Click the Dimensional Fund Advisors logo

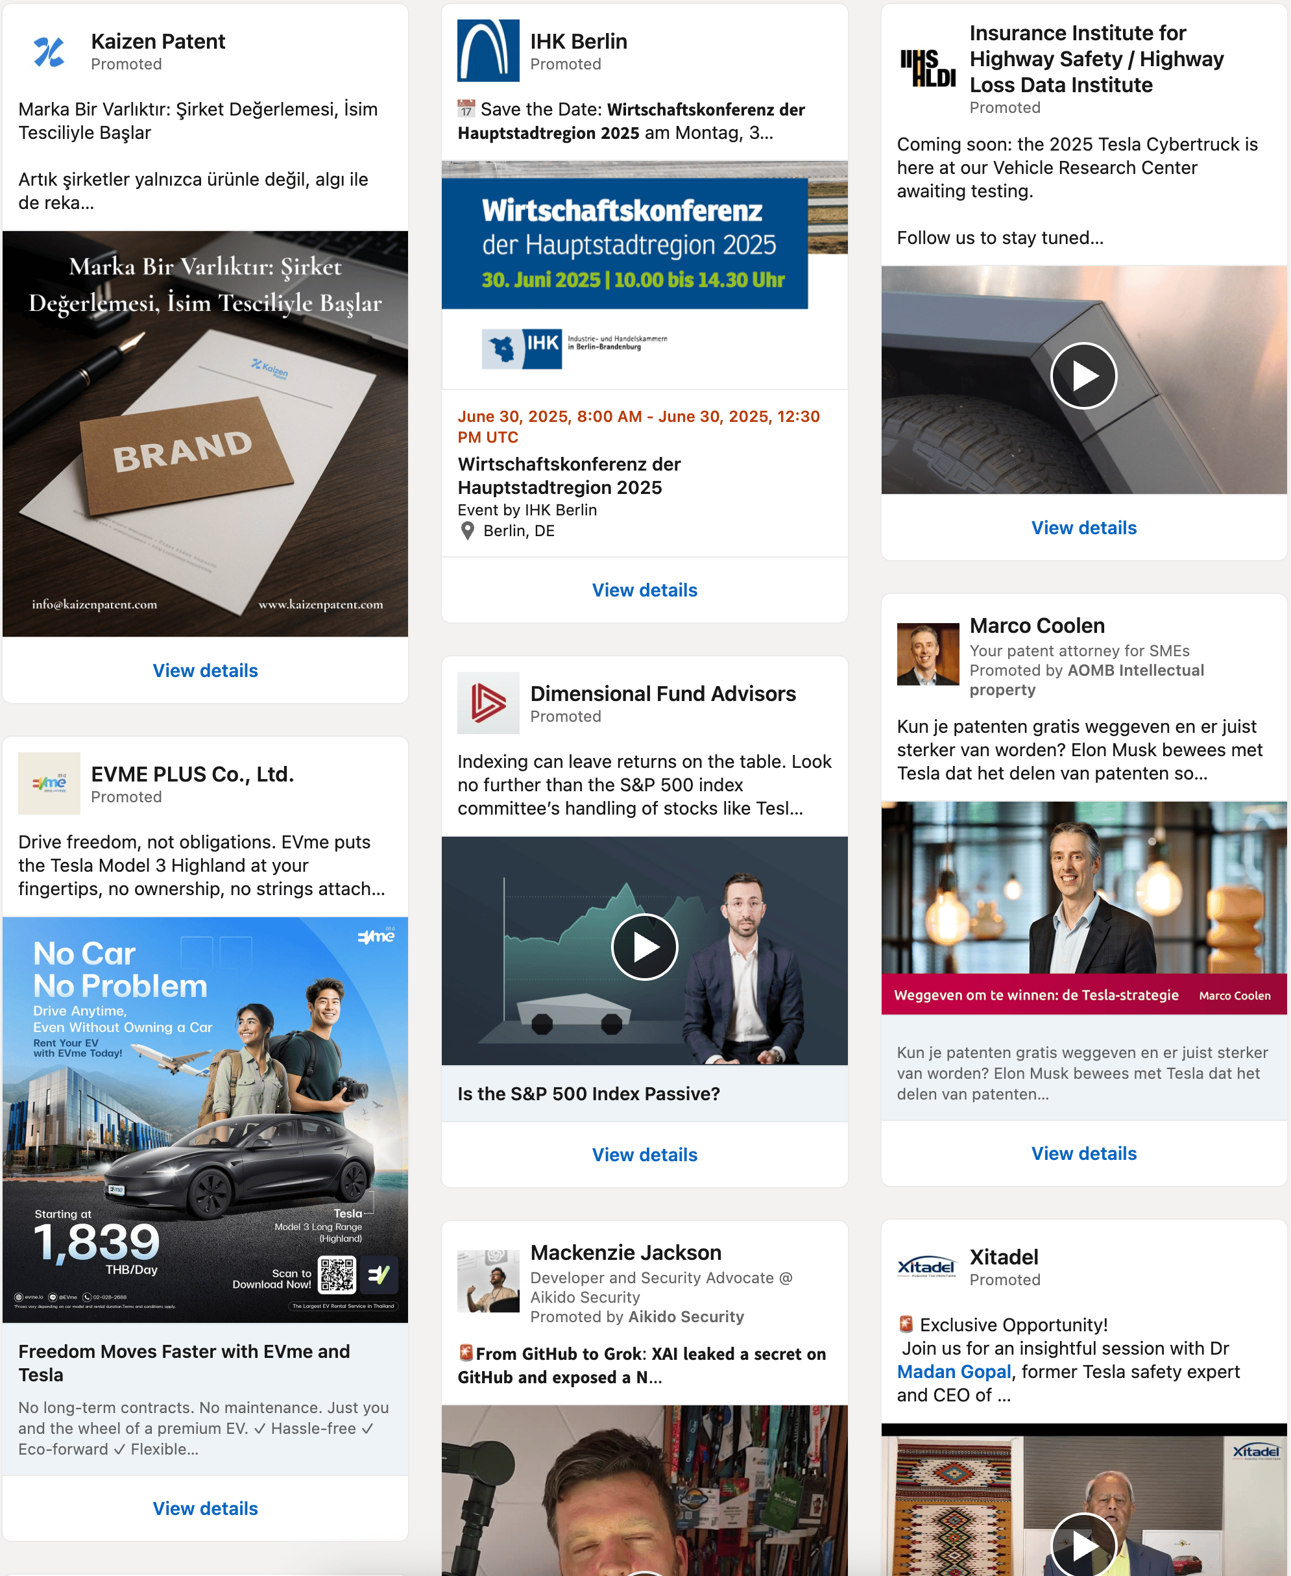[x=488, y=703]
